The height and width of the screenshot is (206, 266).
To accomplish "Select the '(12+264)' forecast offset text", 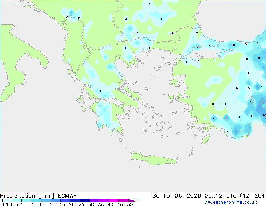I will (x=253, y=196).
